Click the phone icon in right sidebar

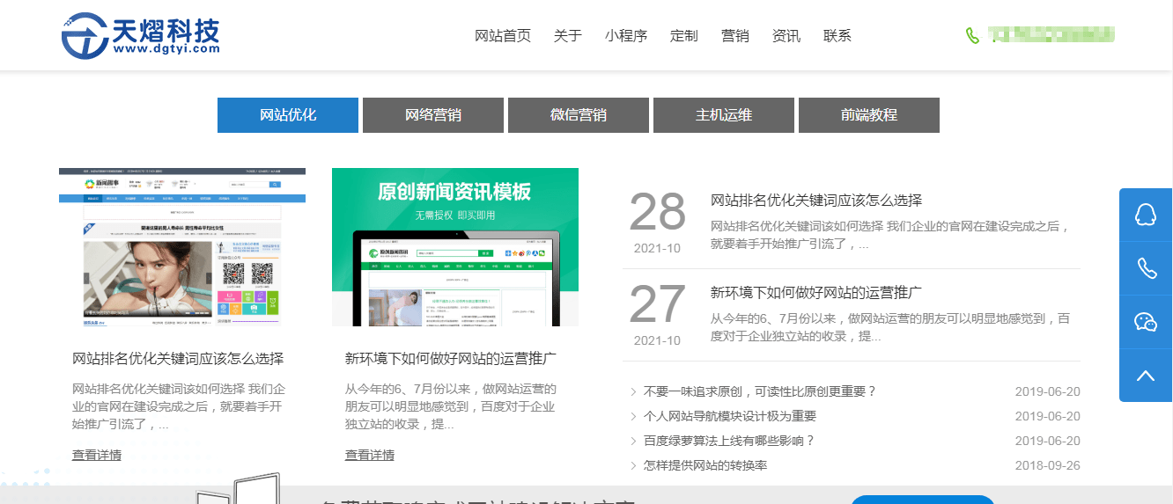click(1145, 268)
